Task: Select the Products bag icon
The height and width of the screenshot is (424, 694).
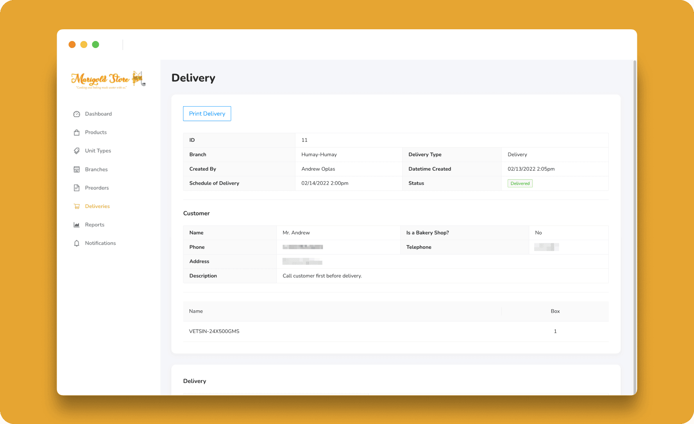Action: coord(77,132)
